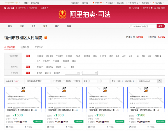Select the 法院标的物 tab
The height and width of the screenshot is (131, 168).
click(10, 47)
